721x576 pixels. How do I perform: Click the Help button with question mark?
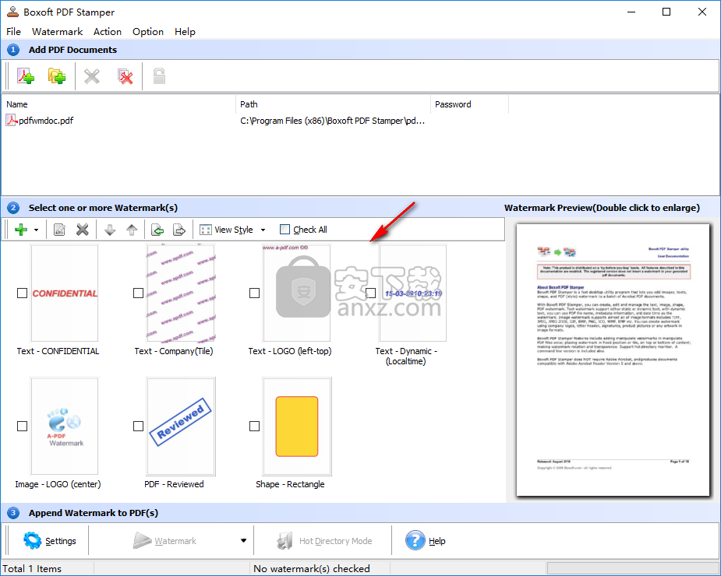426,541
